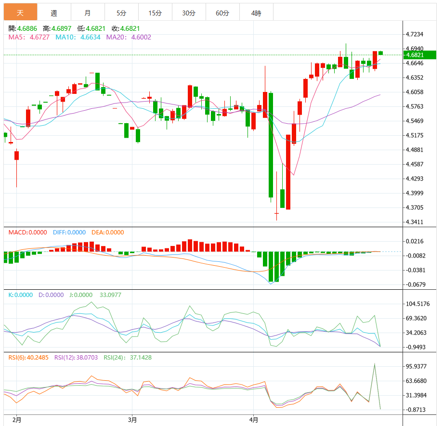Click the green 4.6821 current price label
This screenshot has height=426, width=443.
[420, 55]
